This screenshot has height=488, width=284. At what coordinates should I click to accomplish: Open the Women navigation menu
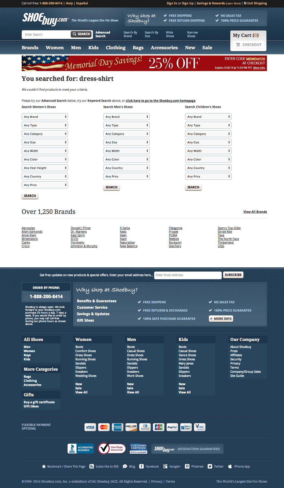55,48
